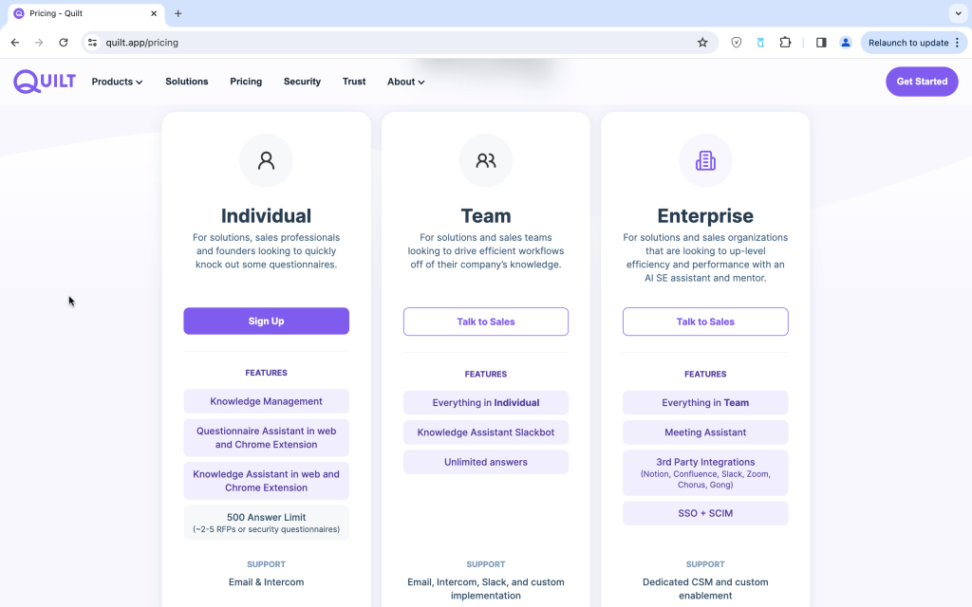
Task: Click the Quilt logo in header
Action: [45, 82]
